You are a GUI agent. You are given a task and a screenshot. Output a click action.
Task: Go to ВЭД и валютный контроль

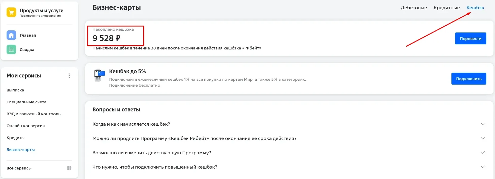pyautogui.click(x=33, y=114)
